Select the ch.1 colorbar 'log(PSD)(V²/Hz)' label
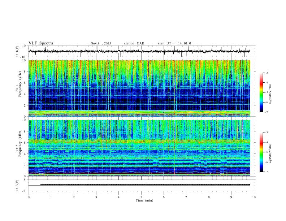The width and height of the screenshot is (286, 221). (270, 94)
